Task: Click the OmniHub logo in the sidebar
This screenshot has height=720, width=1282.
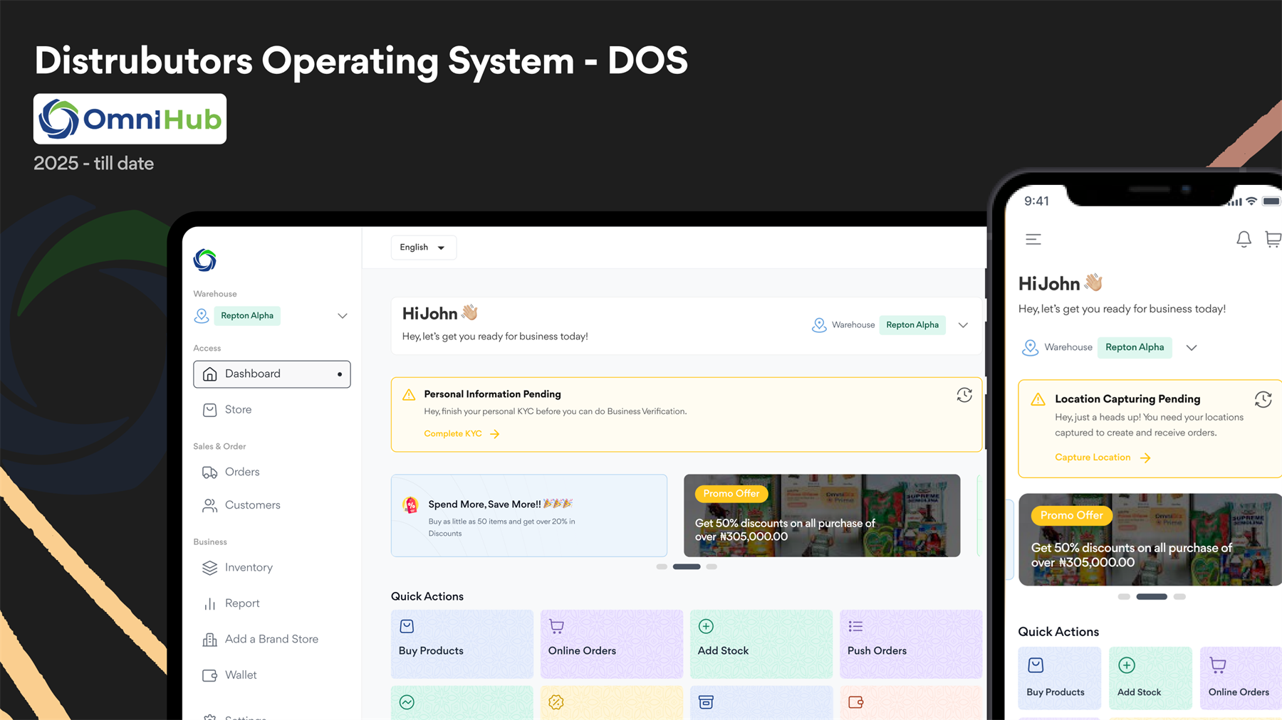Action: pyautogui.click(x=205, y=260)
